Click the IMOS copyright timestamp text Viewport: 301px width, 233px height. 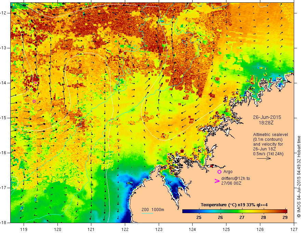(299, 176)
